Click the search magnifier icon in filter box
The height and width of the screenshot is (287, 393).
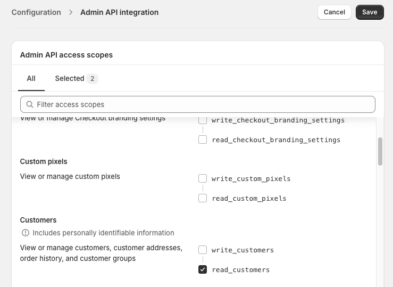(30, 104)
